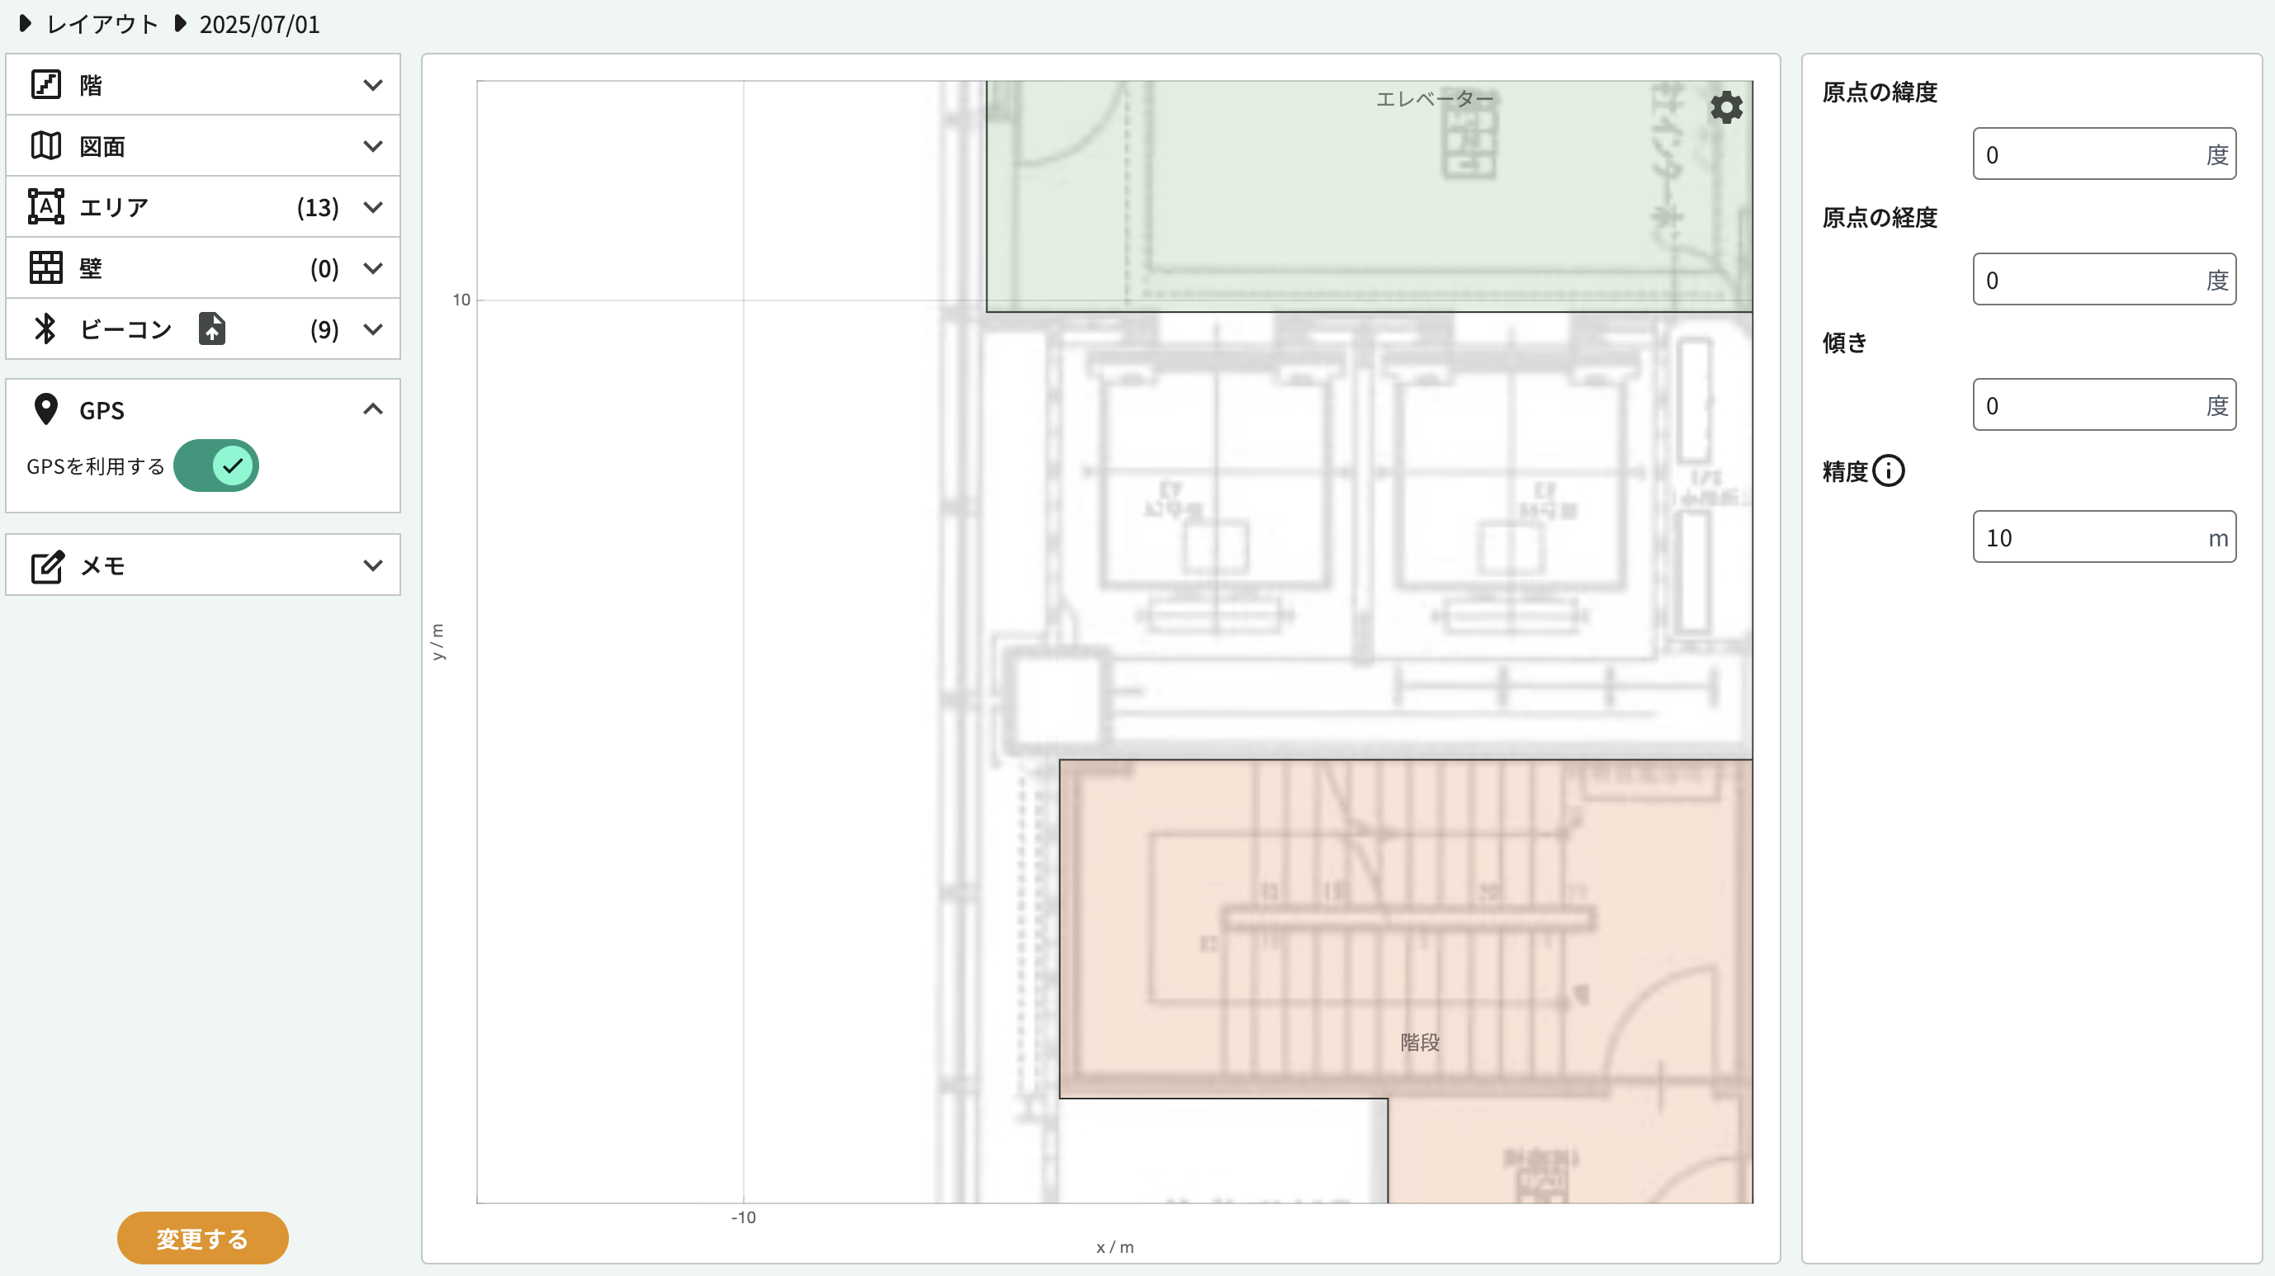Screen dimensions: 2275x1276
Task: Click the レイアウト breadcrumb
Action: (102, 24)
